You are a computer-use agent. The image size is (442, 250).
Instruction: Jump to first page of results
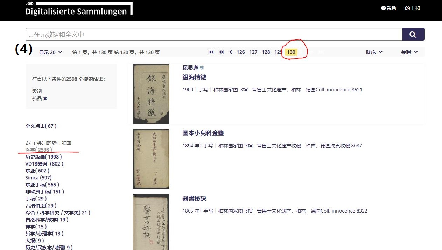(x=211, y=52)
